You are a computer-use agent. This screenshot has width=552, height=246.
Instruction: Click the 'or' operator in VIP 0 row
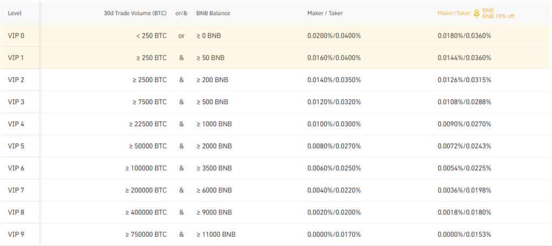[x=182, y=36]
